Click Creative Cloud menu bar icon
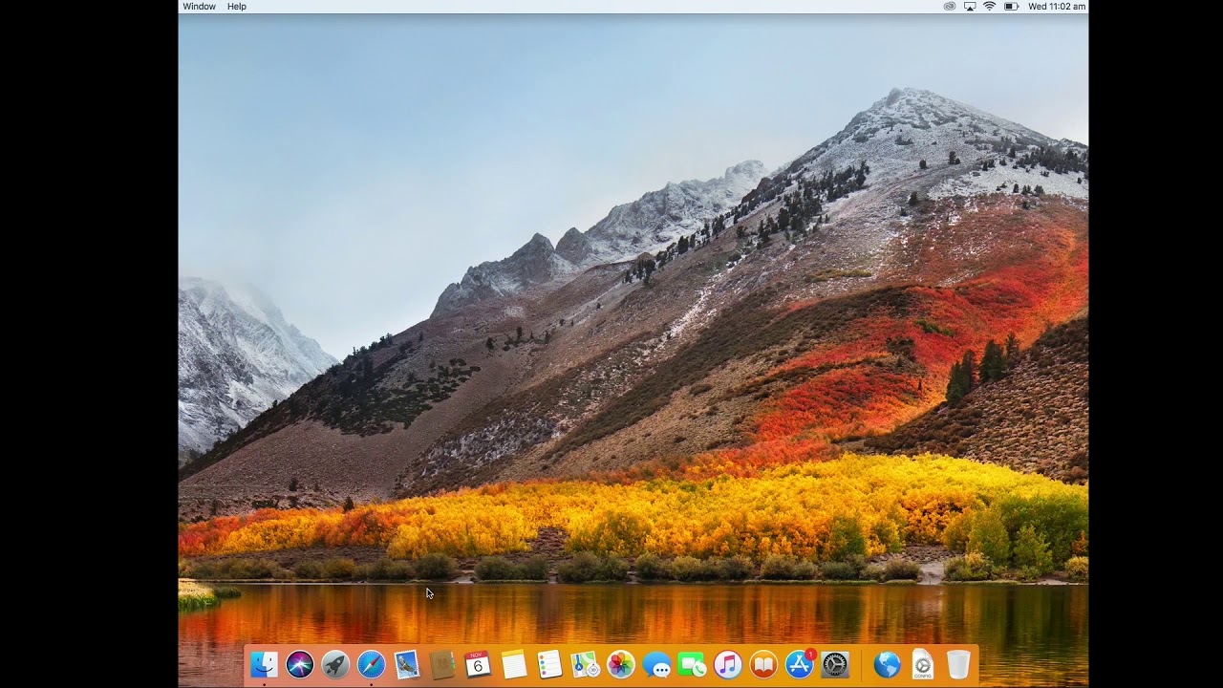This screenshot has width=1223, height=688. pos(950,7)
